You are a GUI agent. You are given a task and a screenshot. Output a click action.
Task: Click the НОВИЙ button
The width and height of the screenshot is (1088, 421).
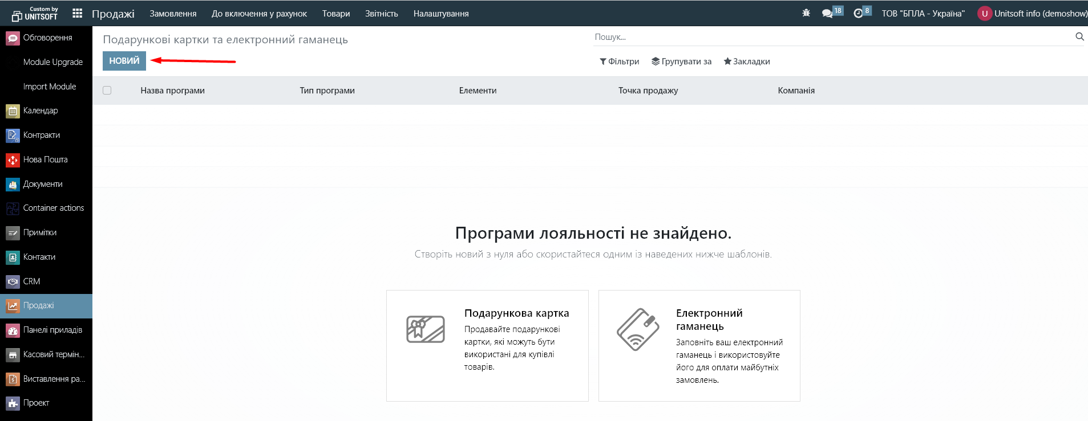[124, 61]
